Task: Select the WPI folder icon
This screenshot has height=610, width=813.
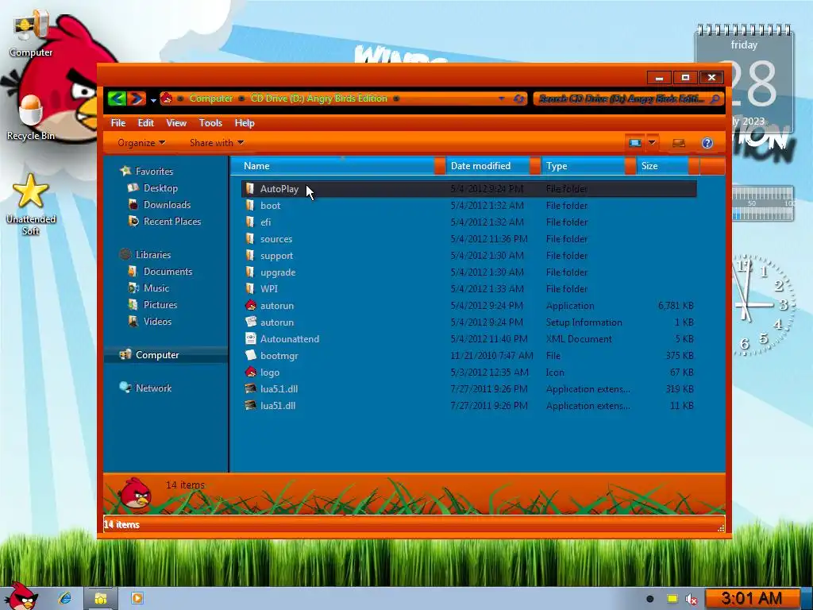Action: point(250,288)
